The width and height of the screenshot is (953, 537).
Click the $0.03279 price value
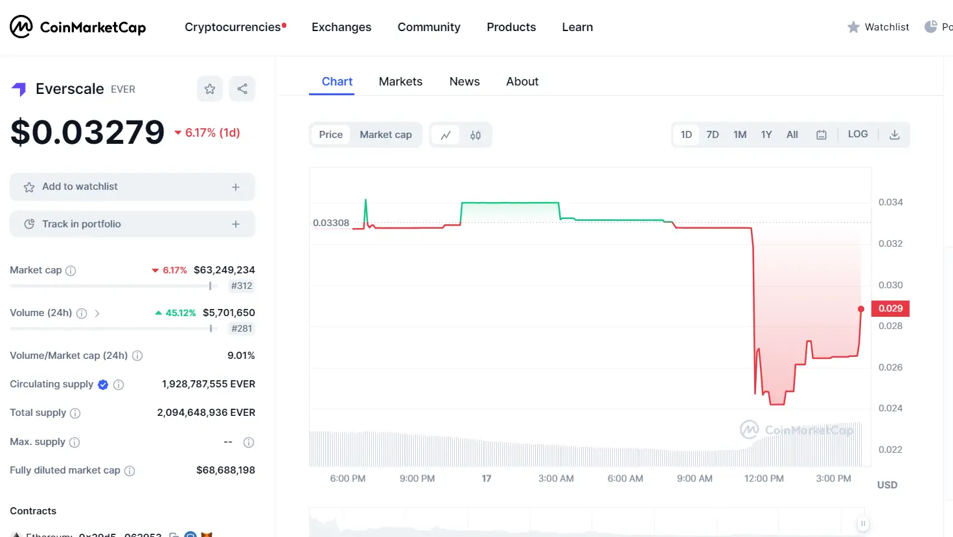[87, 132]
